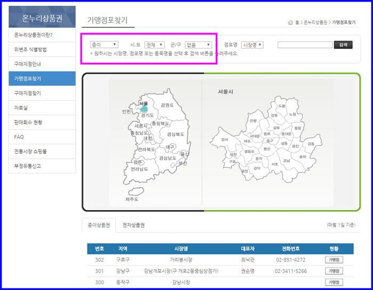Open the 시.도 전체 dropdown

(155, 45)
